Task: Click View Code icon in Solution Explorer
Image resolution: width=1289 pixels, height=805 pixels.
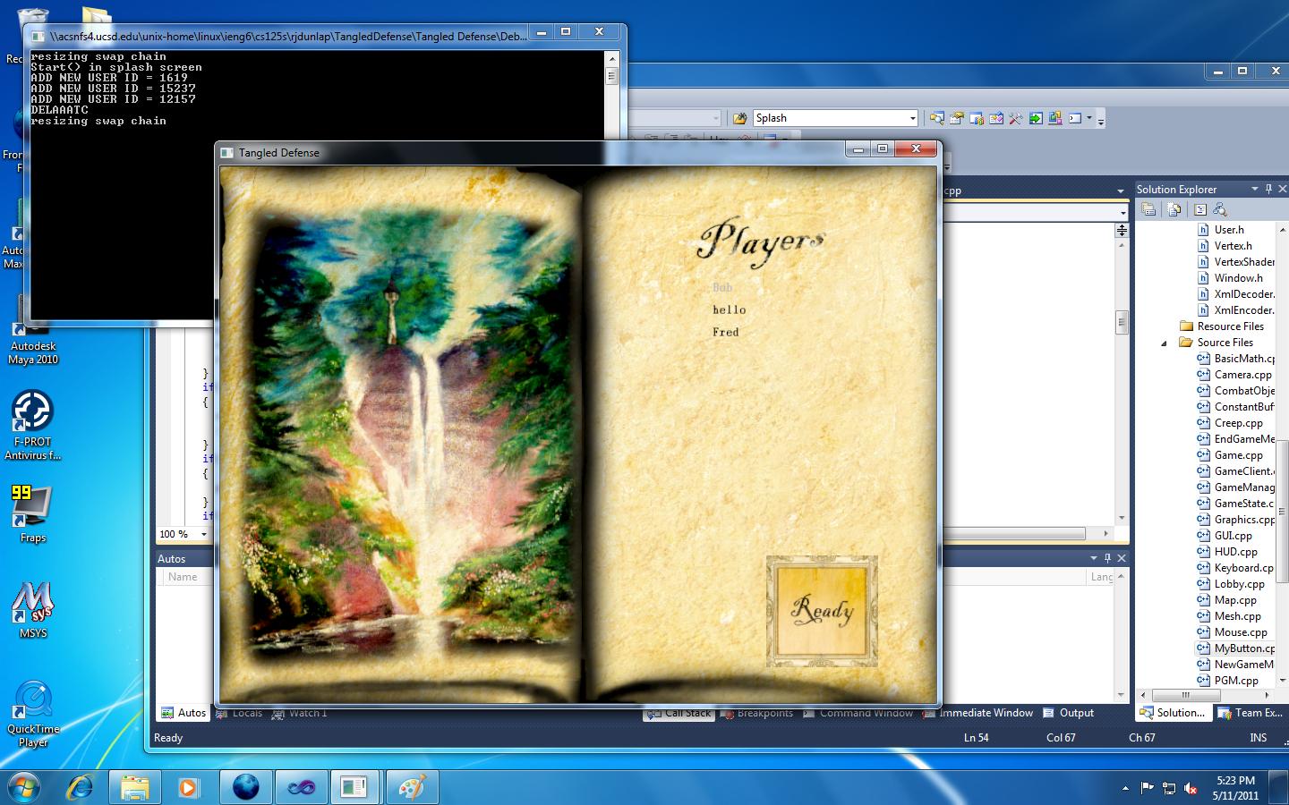Action: point(1200,209)
